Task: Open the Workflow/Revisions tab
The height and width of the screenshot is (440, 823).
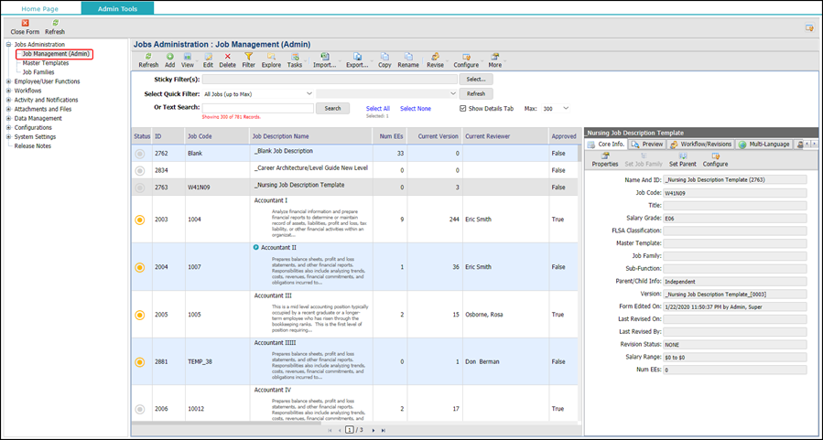Action: (x=700, y=145)
